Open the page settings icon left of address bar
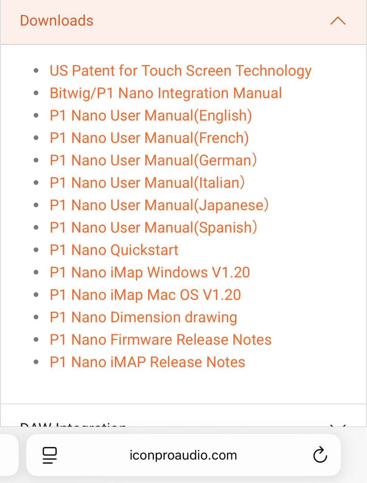367x483 pixels. coord(49,455)
